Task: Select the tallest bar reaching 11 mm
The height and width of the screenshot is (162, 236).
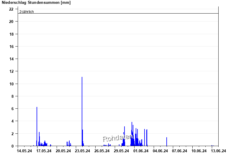Action: 82,111
